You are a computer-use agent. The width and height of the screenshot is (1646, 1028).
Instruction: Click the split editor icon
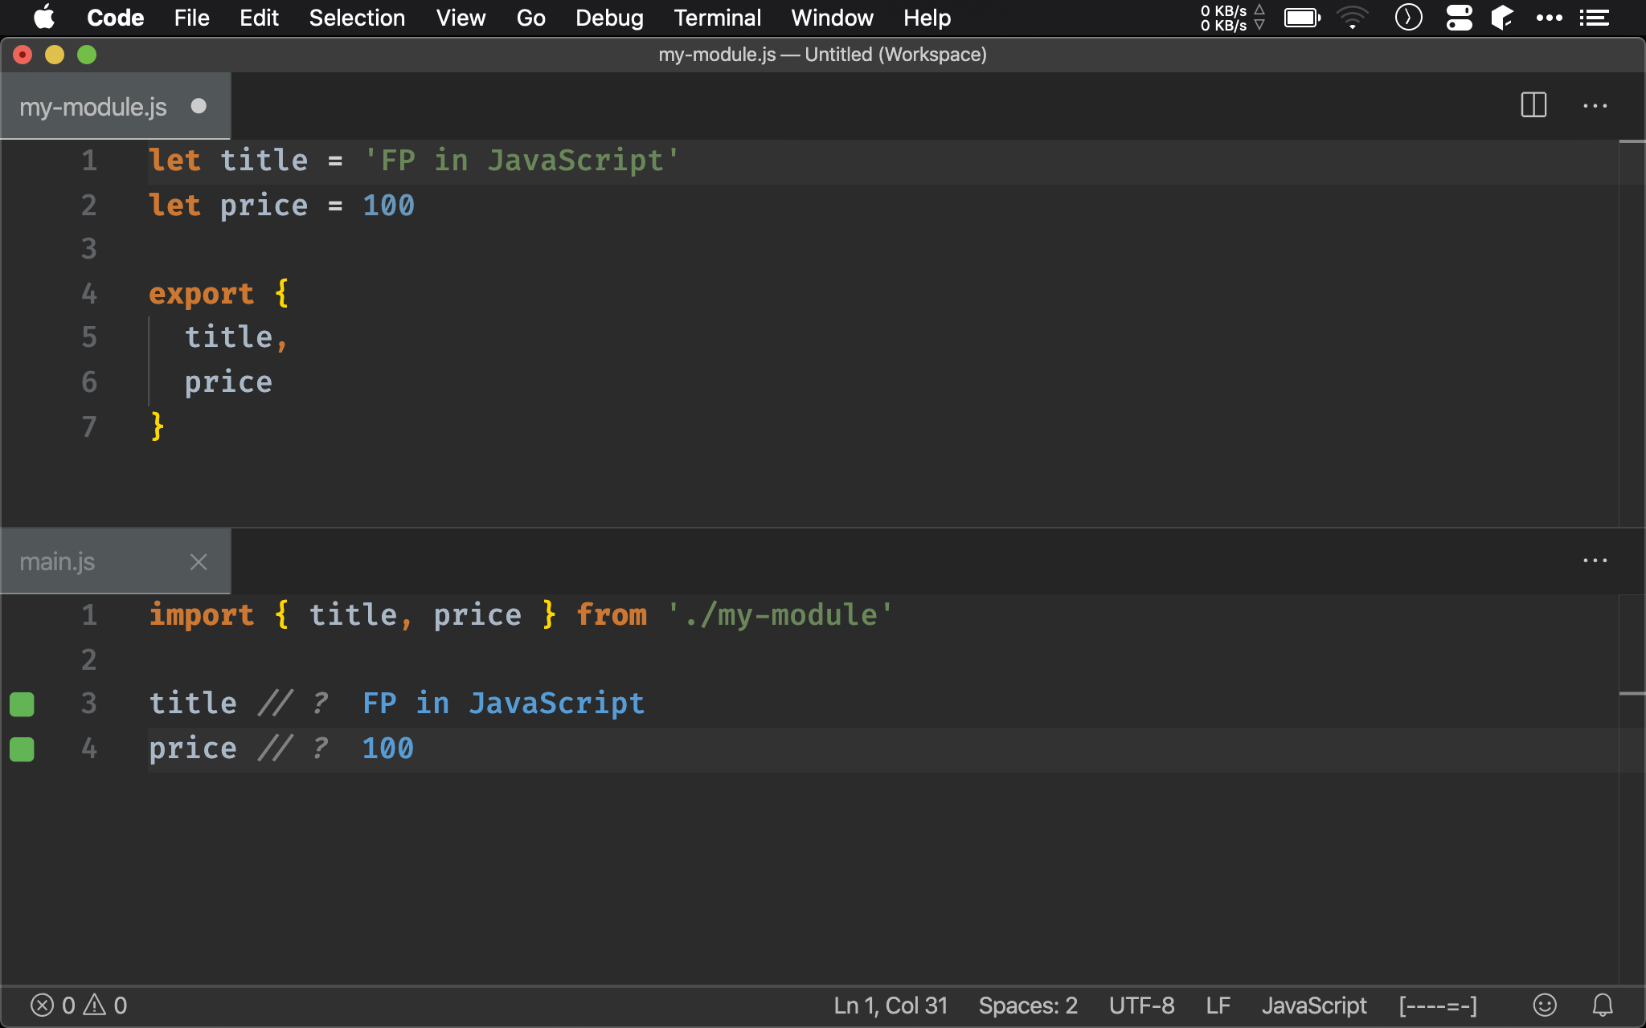(x=1533, y=105)
